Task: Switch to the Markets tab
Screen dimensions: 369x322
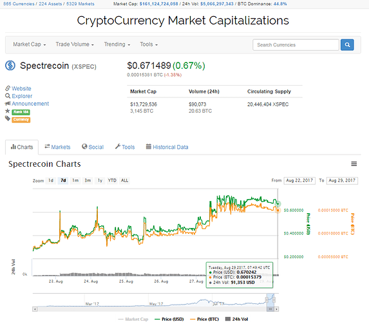Action: click(x=58, y=147)
